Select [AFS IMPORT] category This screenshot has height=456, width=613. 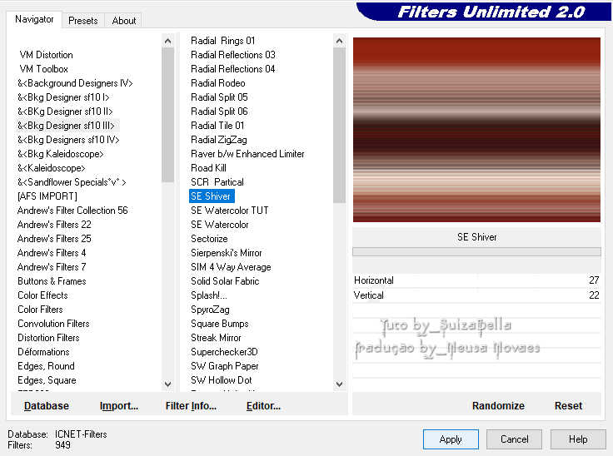pyautogui.click(x=47, y=196)
